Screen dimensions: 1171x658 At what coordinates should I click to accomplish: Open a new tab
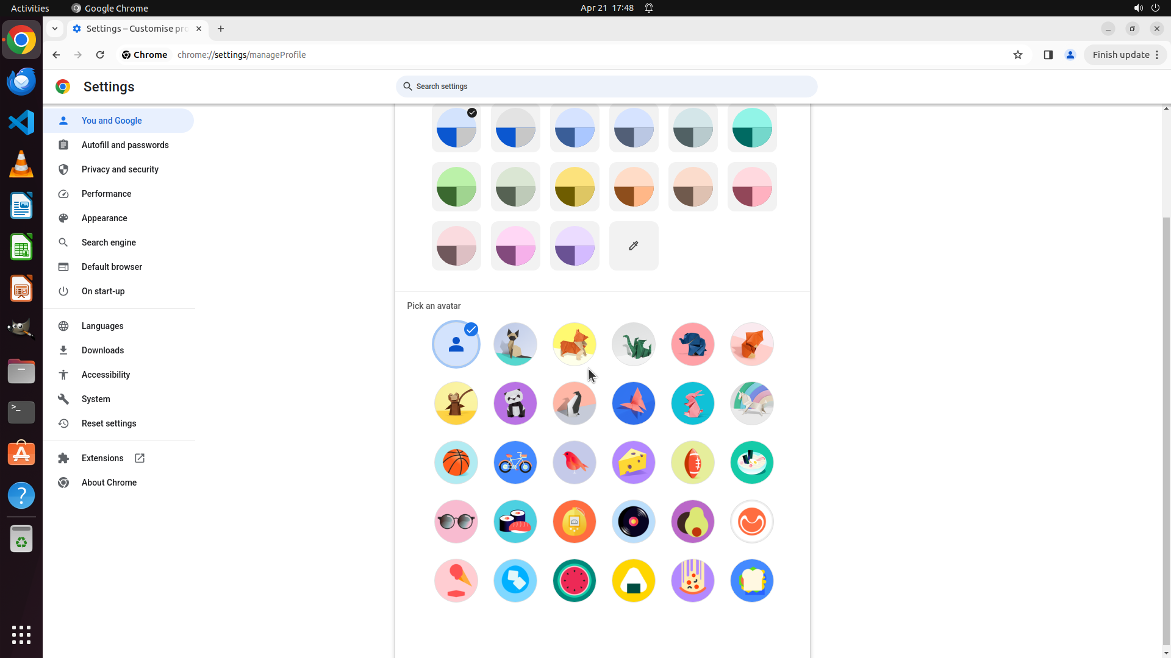click(x=221, y=29)
